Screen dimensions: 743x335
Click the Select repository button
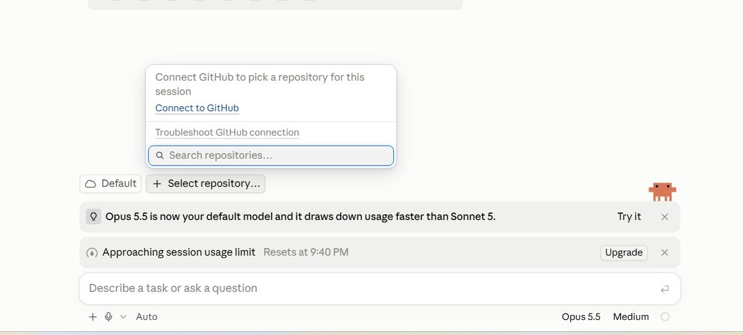pyautogui.click(x=206, y=184)
